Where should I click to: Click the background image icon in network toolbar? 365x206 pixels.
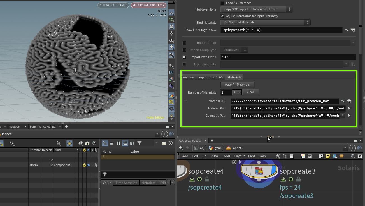[x=334, y=156]
